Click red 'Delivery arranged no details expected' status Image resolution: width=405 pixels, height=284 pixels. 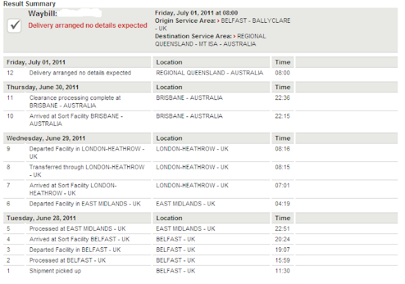[87, 25]
